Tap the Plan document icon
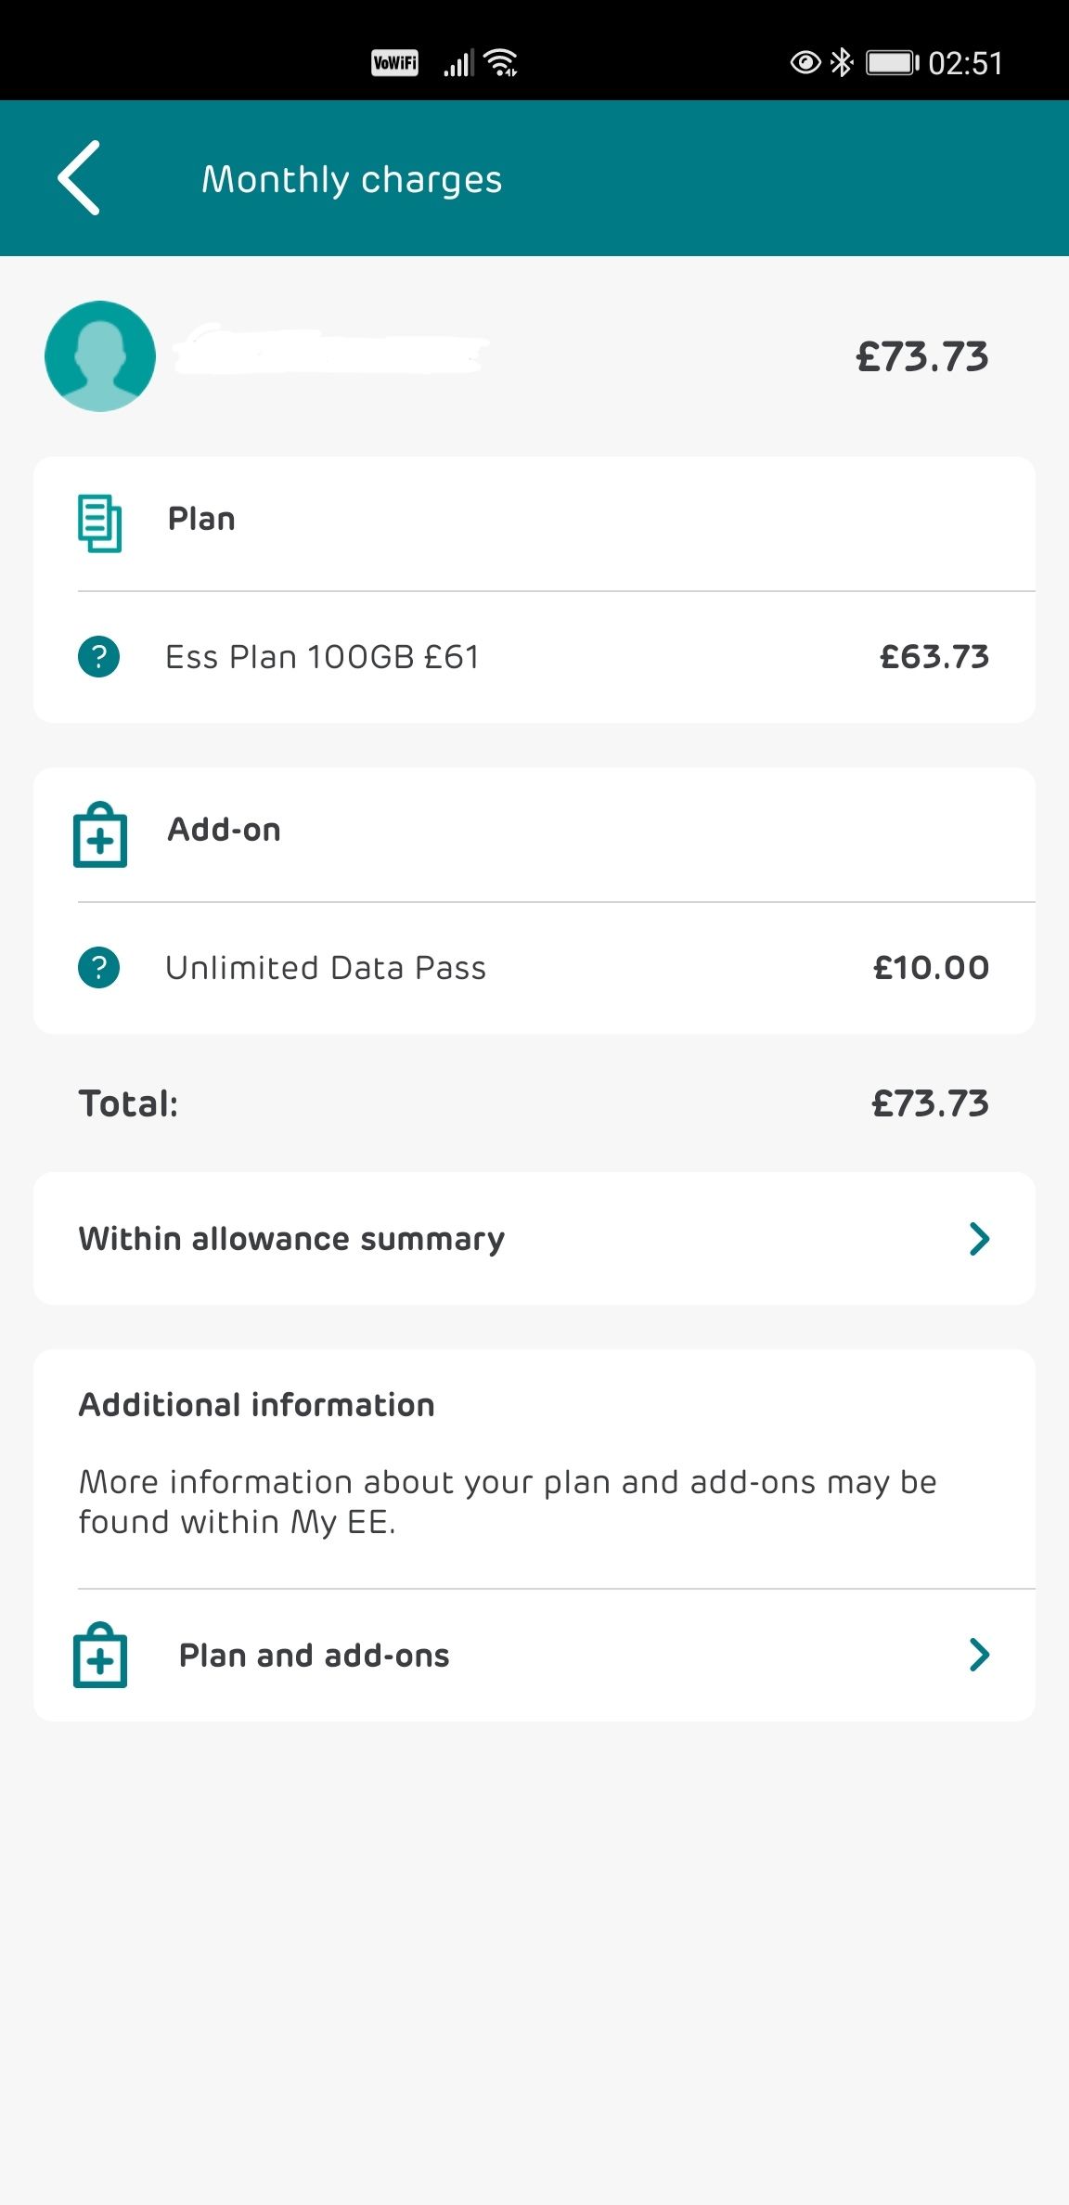1069x2205 pixels. (99, 522)
